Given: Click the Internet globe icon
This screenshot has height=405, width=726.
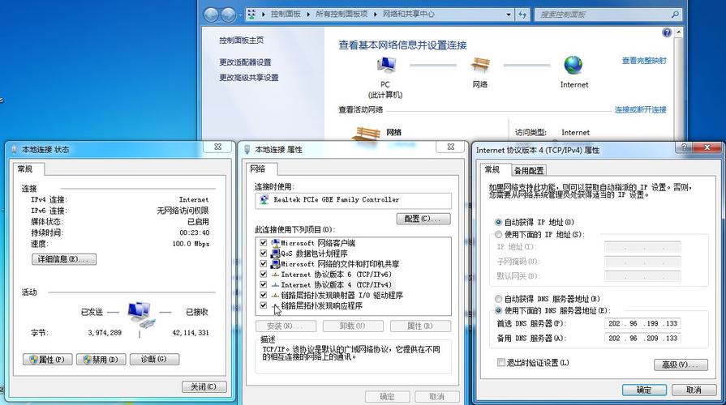Looking at the screenshot, I should point(573,66).
